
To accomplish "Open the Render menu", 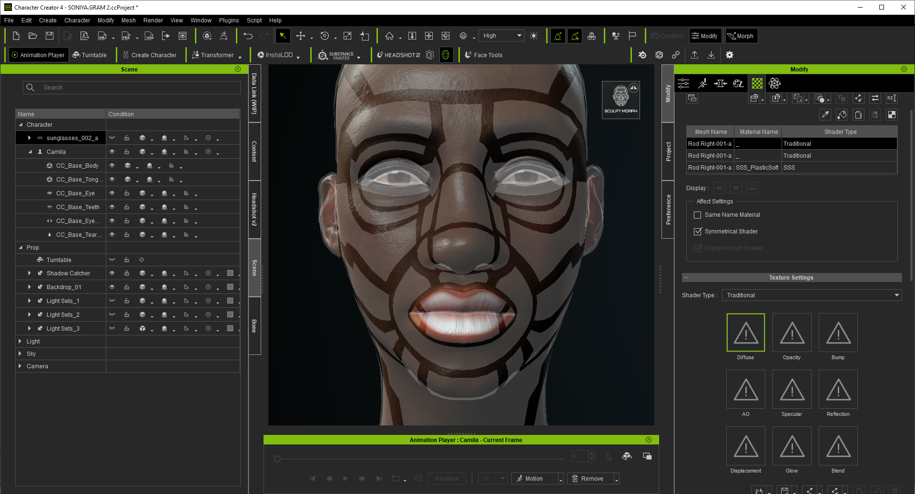I will [153, 20].
